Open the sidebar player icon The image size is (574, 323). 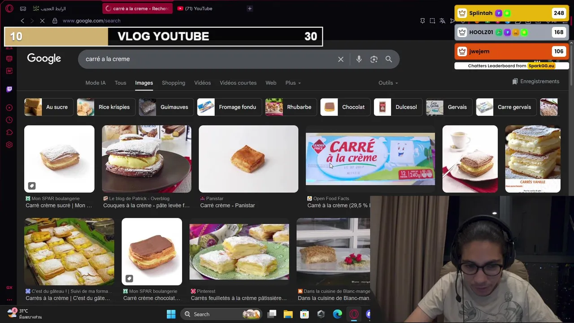point(9,108)
